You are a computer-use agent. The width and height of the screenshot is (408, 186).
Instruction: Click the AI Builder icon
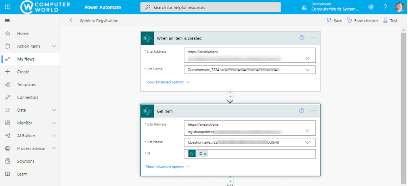(8, 136)
